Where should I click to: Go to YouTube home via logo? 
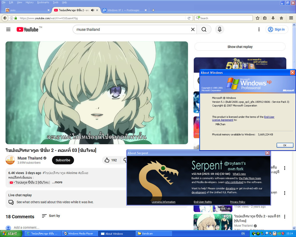(27, 30)
